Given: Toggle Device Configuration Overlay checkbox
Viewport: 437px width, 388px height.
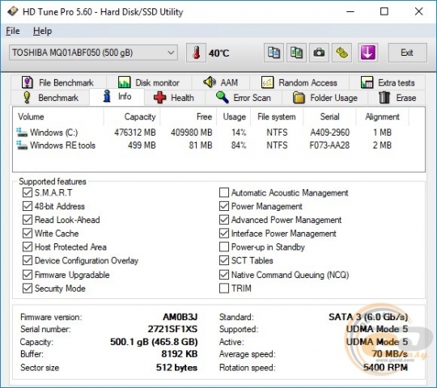Looking at the screenshot, I should click(27, 260).
